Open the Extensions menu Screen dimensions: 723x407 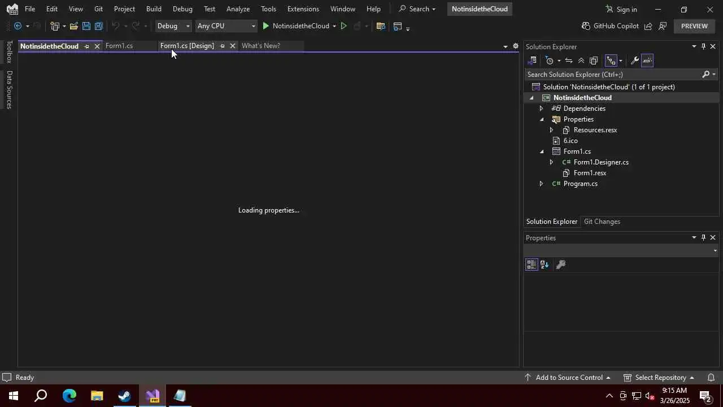pos(303,9)
